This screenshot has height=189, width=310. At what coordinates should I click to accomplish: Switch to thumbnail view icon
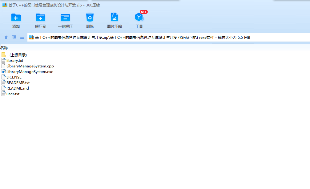tap(14, 37)
